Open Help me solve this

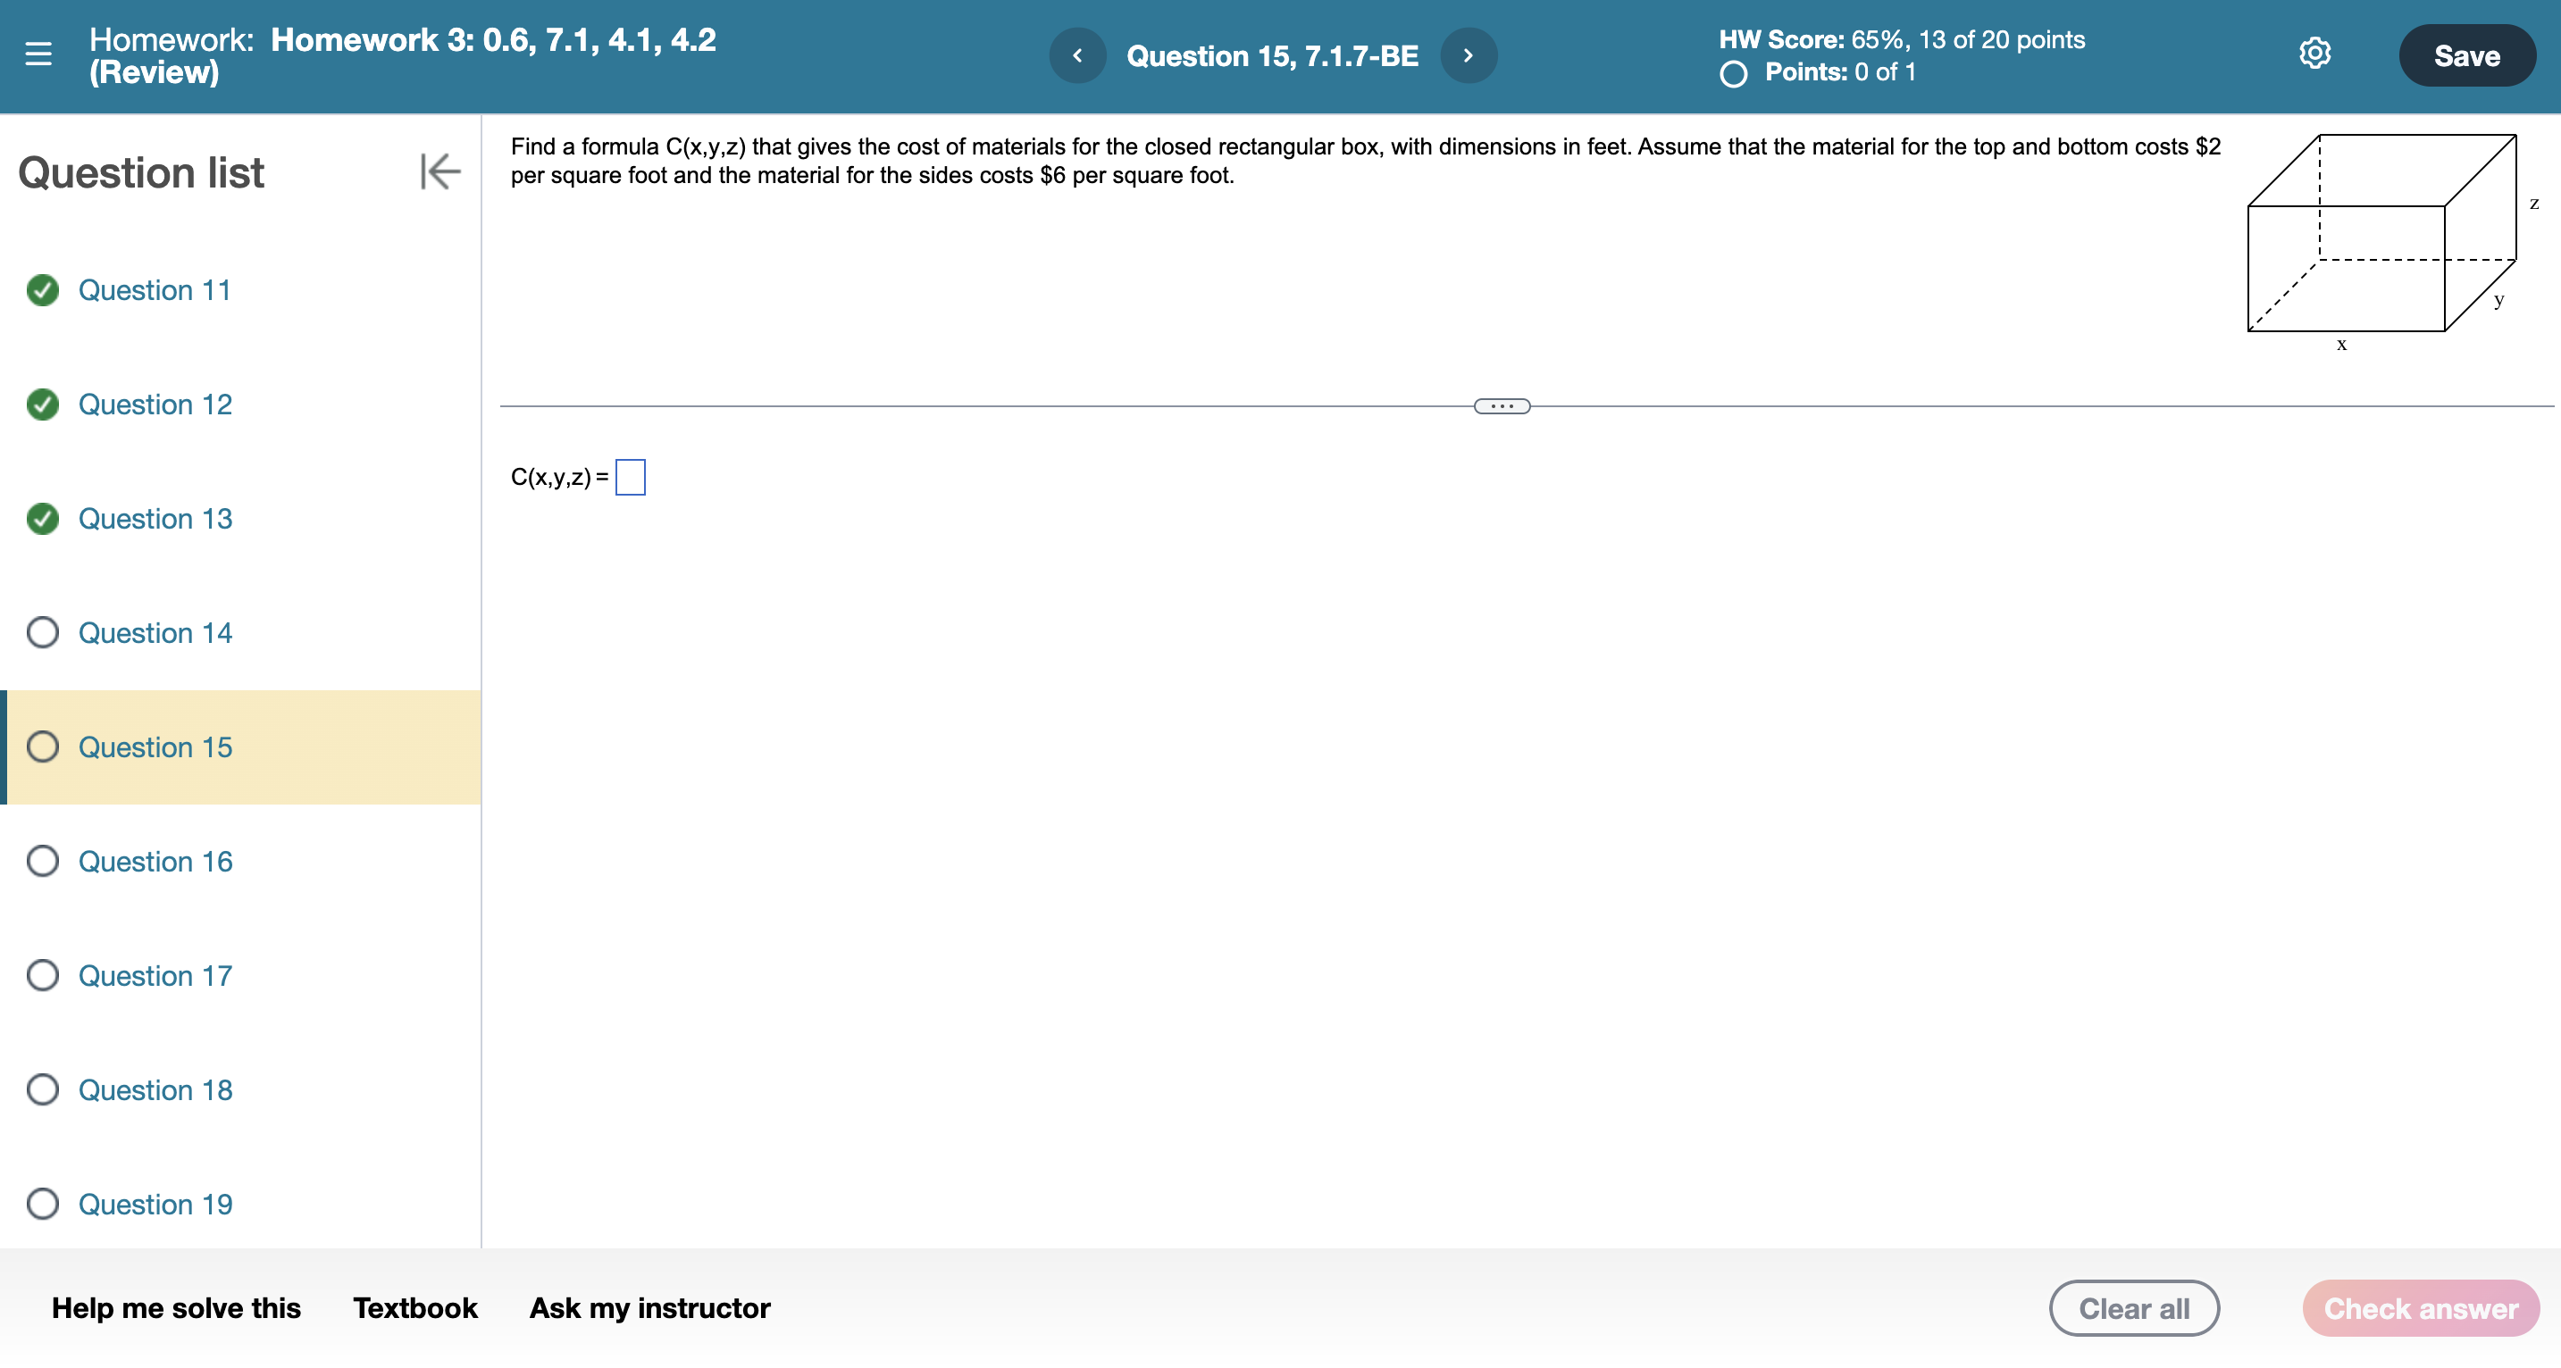(176, 1308)
